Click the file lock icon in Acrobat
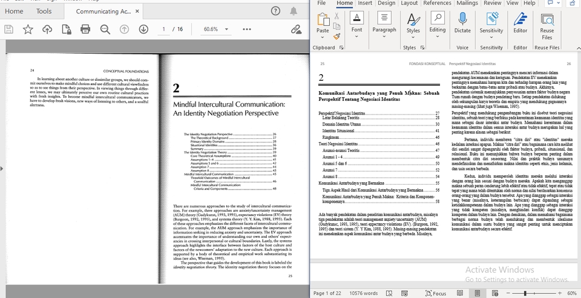 coord(67,29)
